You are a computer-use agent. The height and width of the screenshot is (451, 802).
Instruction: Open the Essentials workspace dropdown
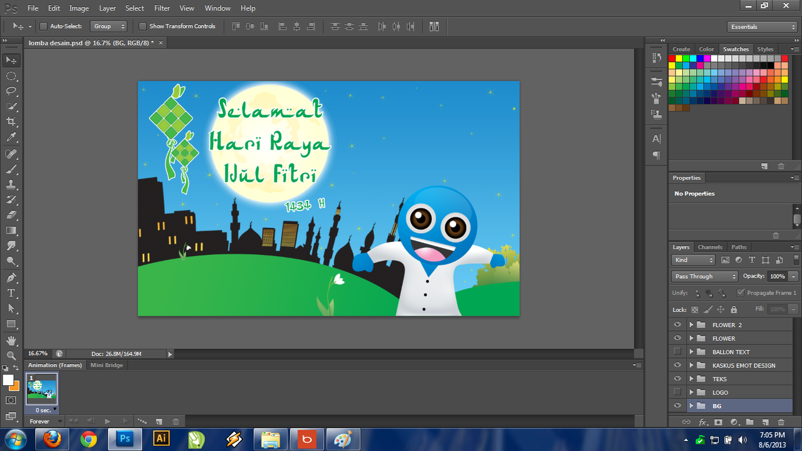762,27
